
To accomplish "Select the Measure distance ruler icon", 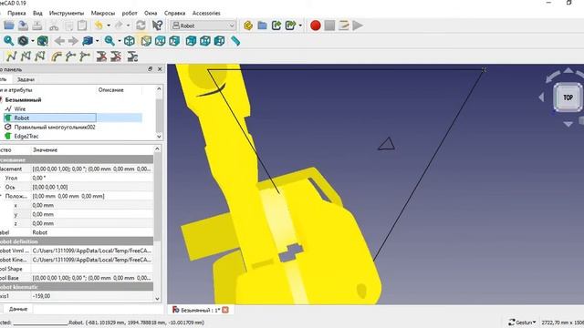I will tap(235, 41).
